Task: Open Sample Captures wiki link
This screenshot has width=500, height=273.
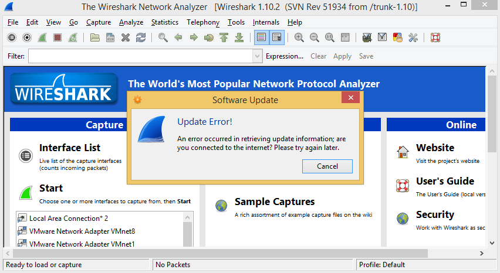Action: click(x=275, y=202)
